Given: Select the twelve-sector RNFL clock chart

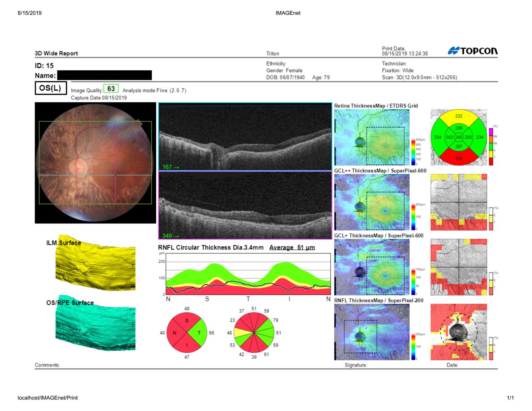Looking at the screenshot, I should (x=254, y=333).
